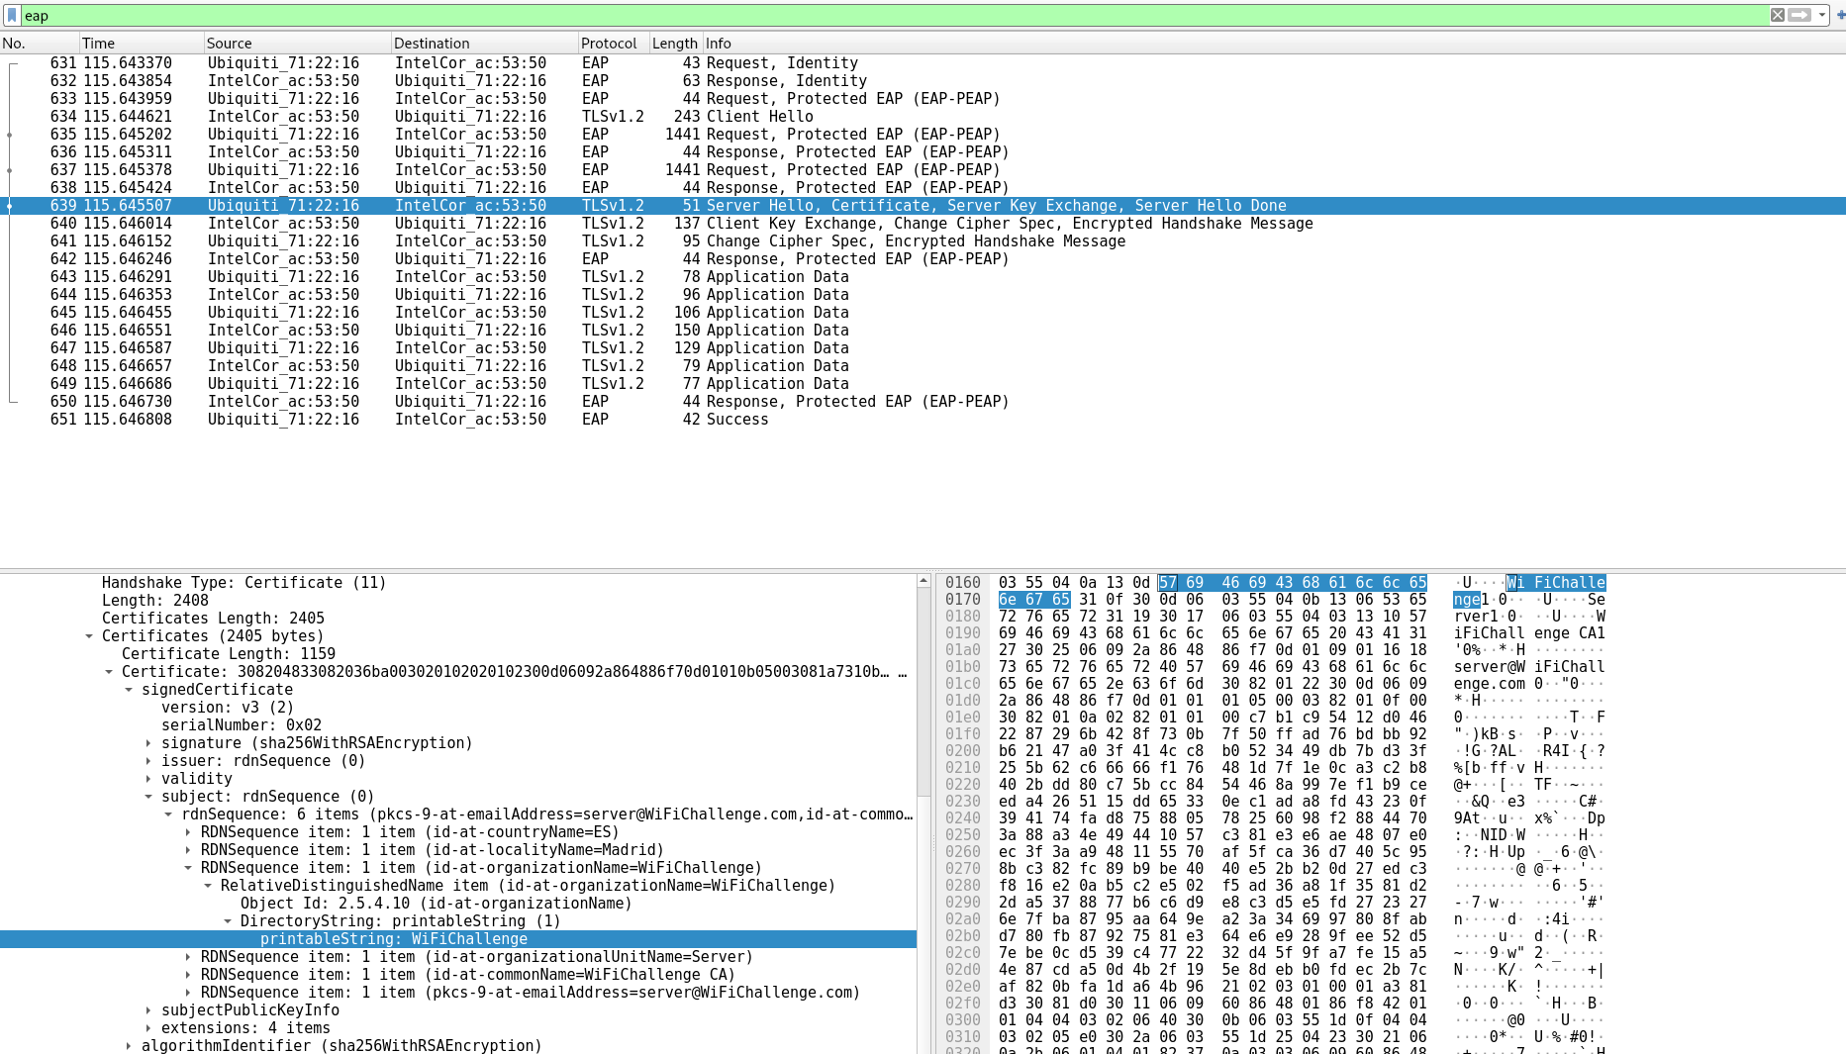Image resolution: width=1846 pixels, height=1054 pixels.
Task: Sort packets by the Time column
Action: tap(139, 44)
